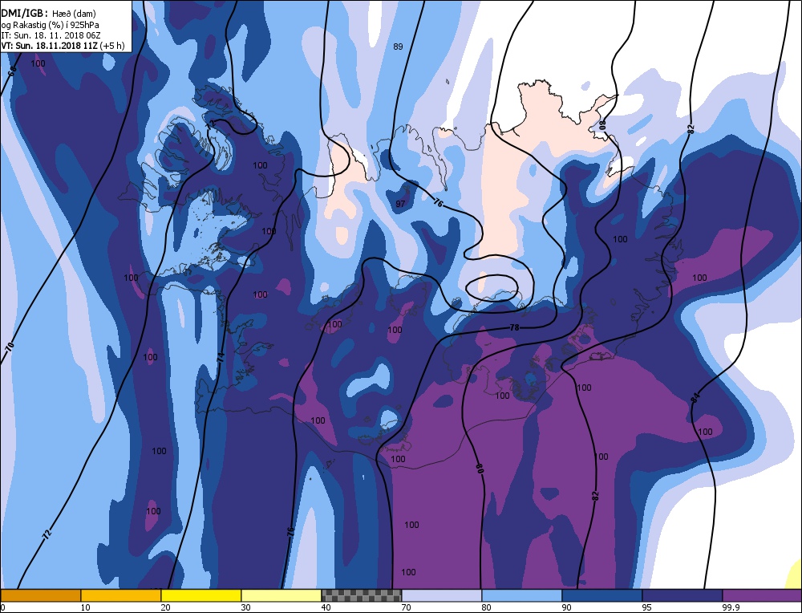Click the '68' contour line label
Screen dimensions: 802x613
point(12,70)
